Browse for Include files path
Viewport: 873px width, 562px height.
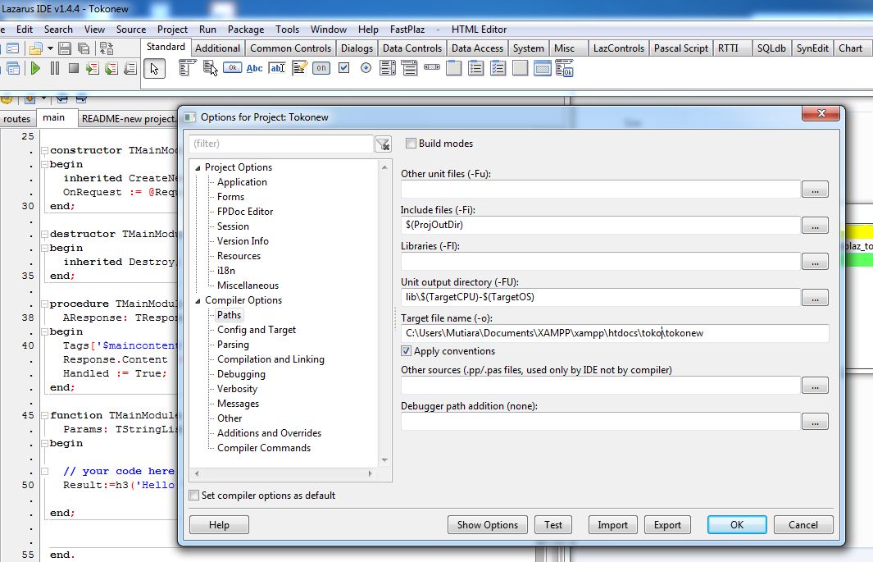coord(815,226)
